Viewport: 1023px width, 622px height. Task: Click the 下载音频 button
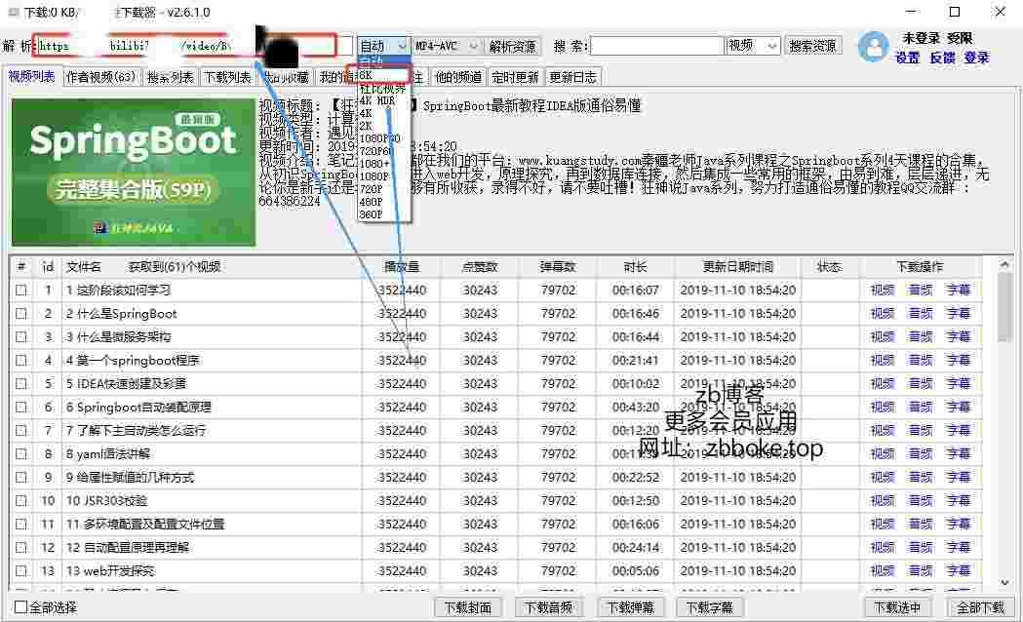[x=549, y=607]
